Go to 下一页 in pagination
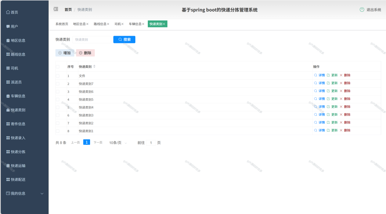The width and height of the screenshot is (386, 214). [x=98, y=143]
